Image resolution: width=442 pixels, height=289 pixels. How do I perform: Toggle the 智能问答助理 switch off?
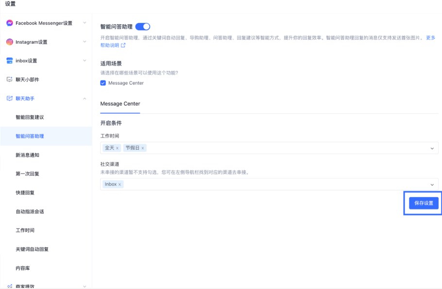coord(142,27)
